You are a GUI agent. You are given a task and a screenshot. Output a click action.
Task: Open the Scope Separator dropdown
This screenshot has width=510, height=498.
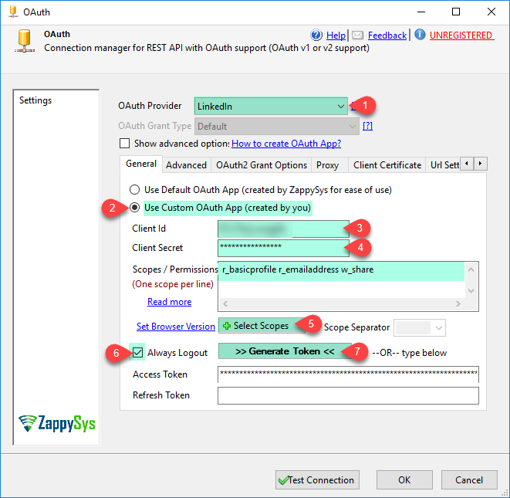click(439, 328)
